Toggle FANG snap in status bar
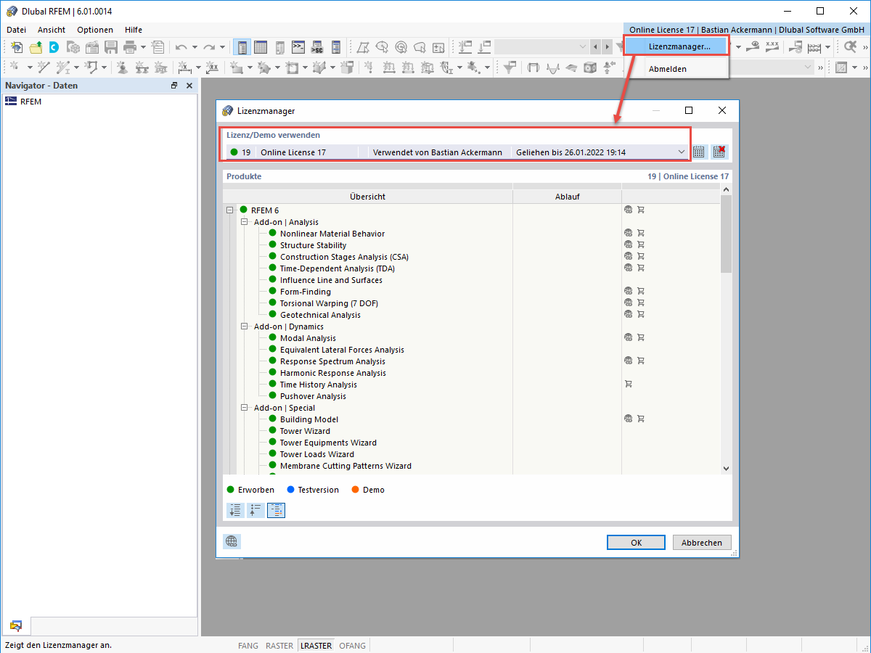The width and height of the screenshot is (871, 653). (248, 645)
